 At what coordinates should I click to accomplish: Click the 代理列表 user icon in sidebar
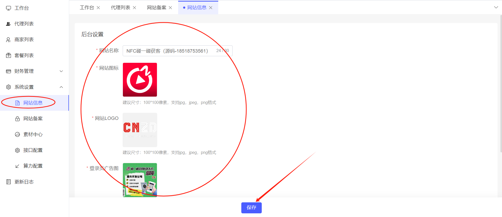pos(9,24)
